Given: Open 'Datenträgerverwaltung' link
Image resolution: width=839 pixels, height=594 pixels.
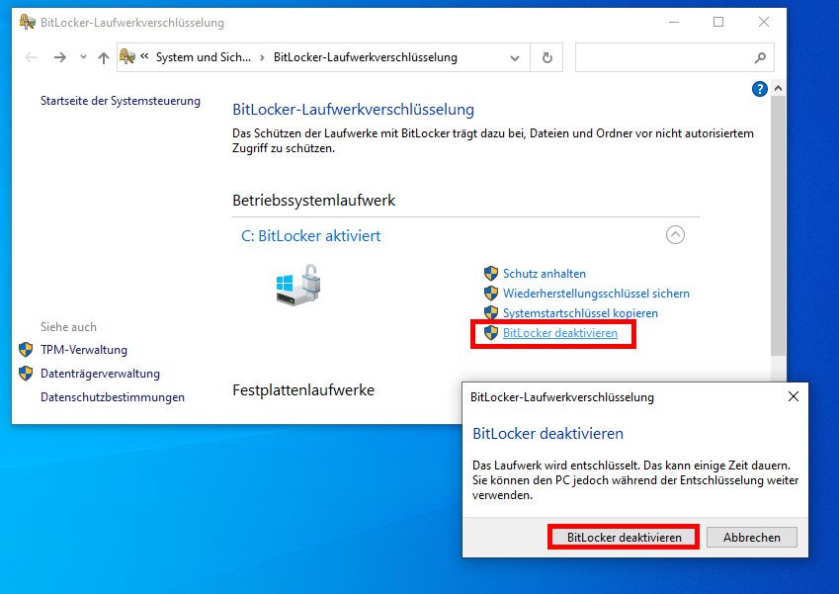Looking at the screenshot, I should pyautogui.click(x=100, y=374).
